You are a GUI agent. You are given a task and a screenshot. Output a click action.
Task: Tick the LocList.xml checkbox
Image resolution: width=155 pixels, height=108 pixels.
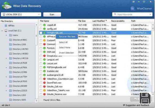[x=41, y=64]
